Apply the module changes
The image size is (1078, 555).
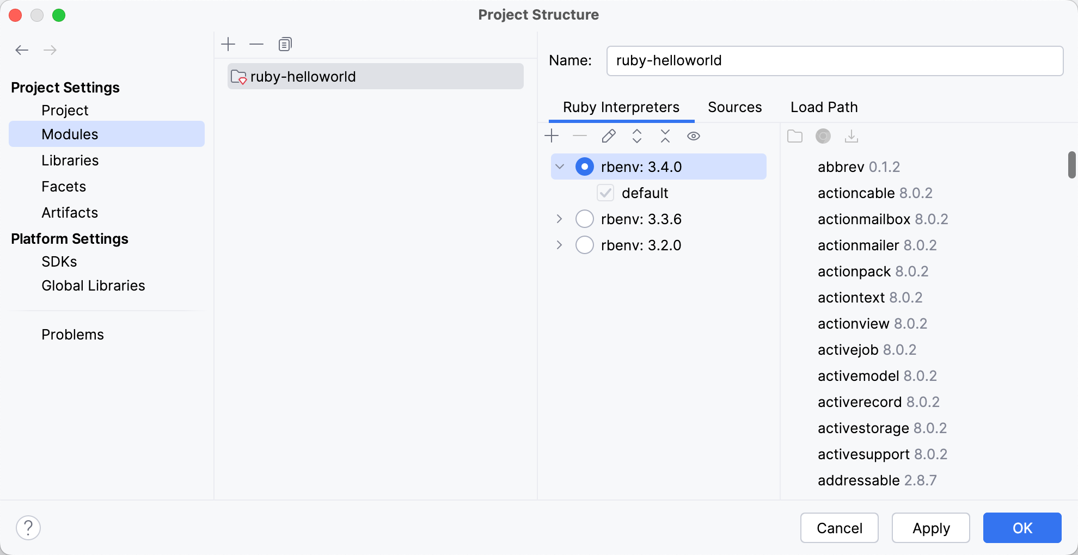[930, 527]
